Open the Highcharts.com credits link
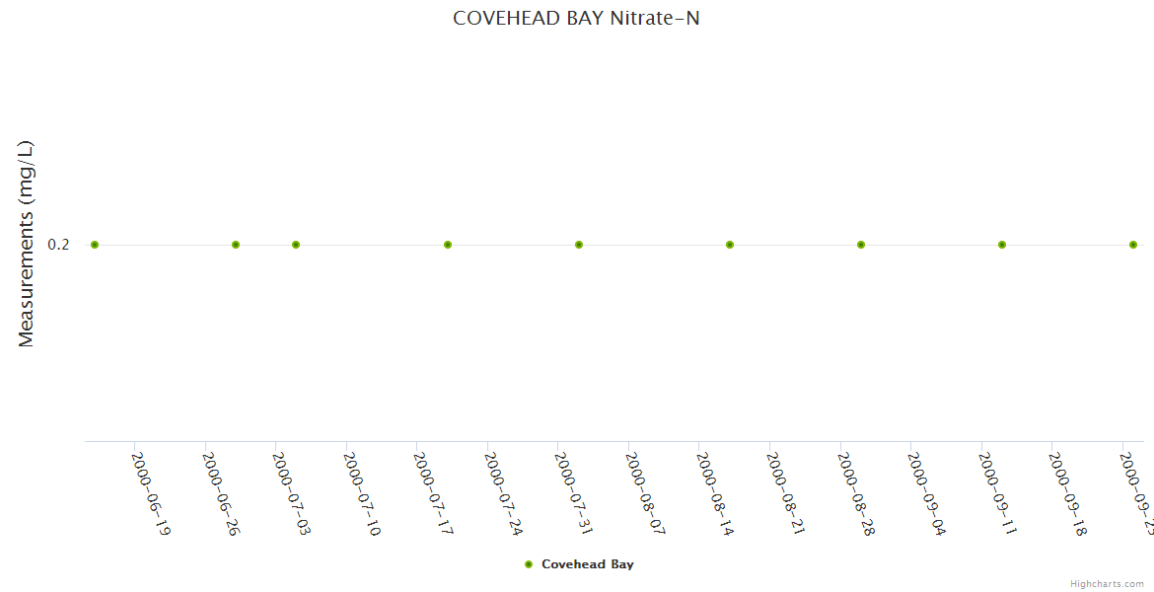Image resolution: width=1154 pixels, height=592 pixels. [x=1107, y=584]
